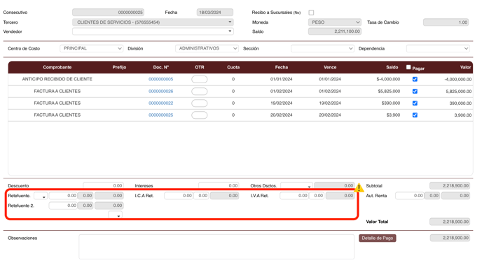This screenshot has width=482, height=265.
Task: Click the Saldo field 2,211,100.00
Action: pyautogui.click(x=335, y=31)
